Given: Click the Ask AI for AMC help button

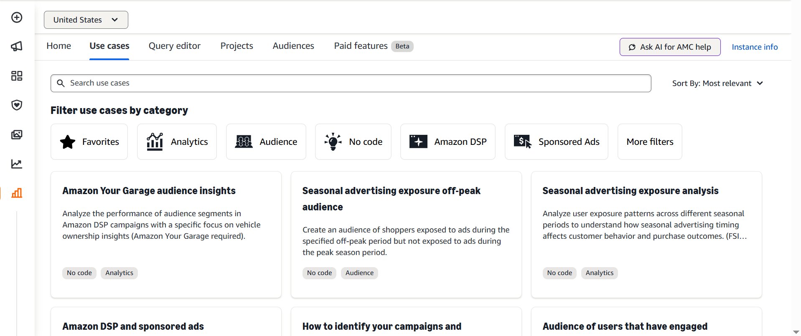Looking at the screenshot, I should pos(670,47).
